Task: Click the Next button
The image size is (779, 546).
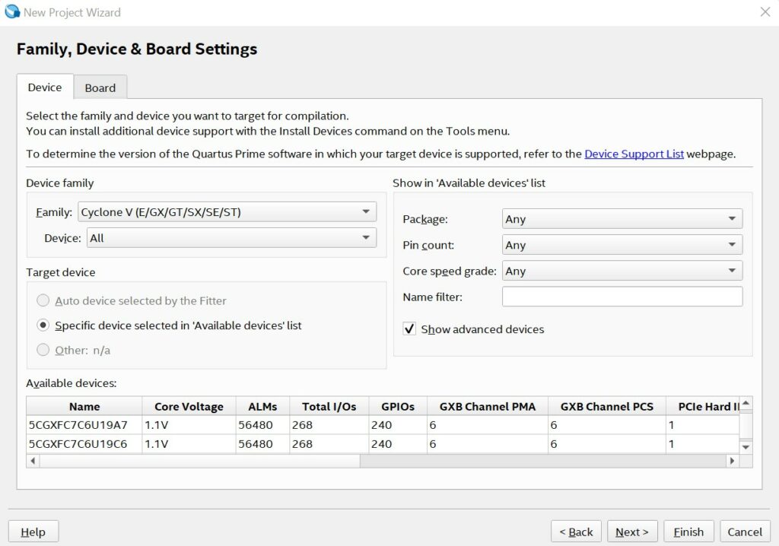Action: (631, 532)
